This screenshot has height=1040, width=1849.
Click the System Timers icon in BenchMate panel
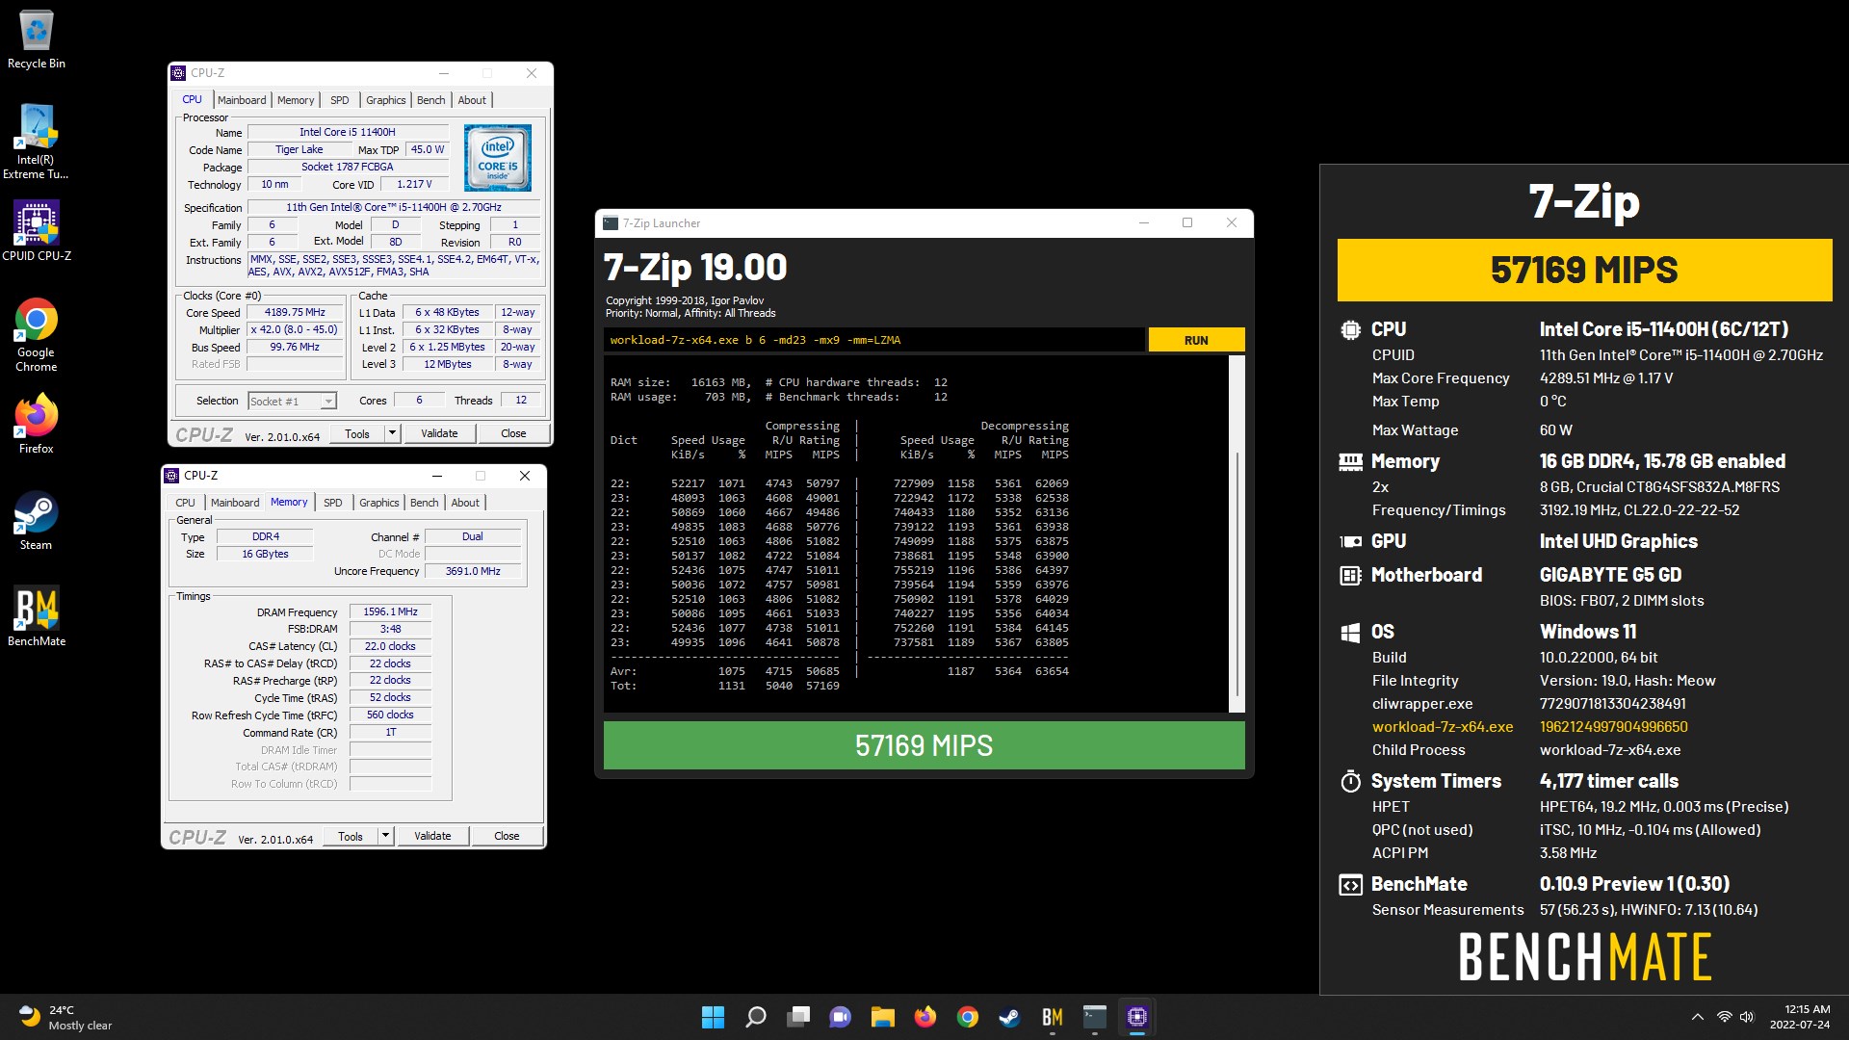pyautogui.click(x=1350, y=781)
